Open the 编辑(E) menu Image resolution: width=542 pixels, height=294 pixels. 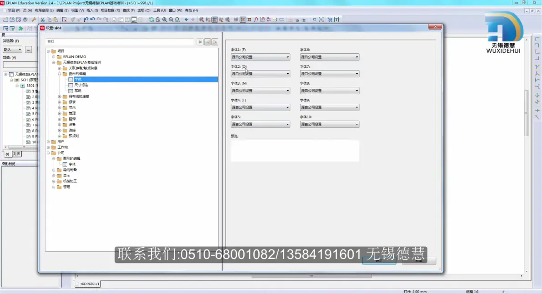pyautogui.click(x=62, y=10)
